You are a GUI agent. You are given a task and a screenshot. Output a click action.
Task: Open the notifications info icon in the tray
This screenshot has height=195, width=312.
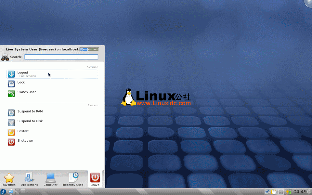281,191
